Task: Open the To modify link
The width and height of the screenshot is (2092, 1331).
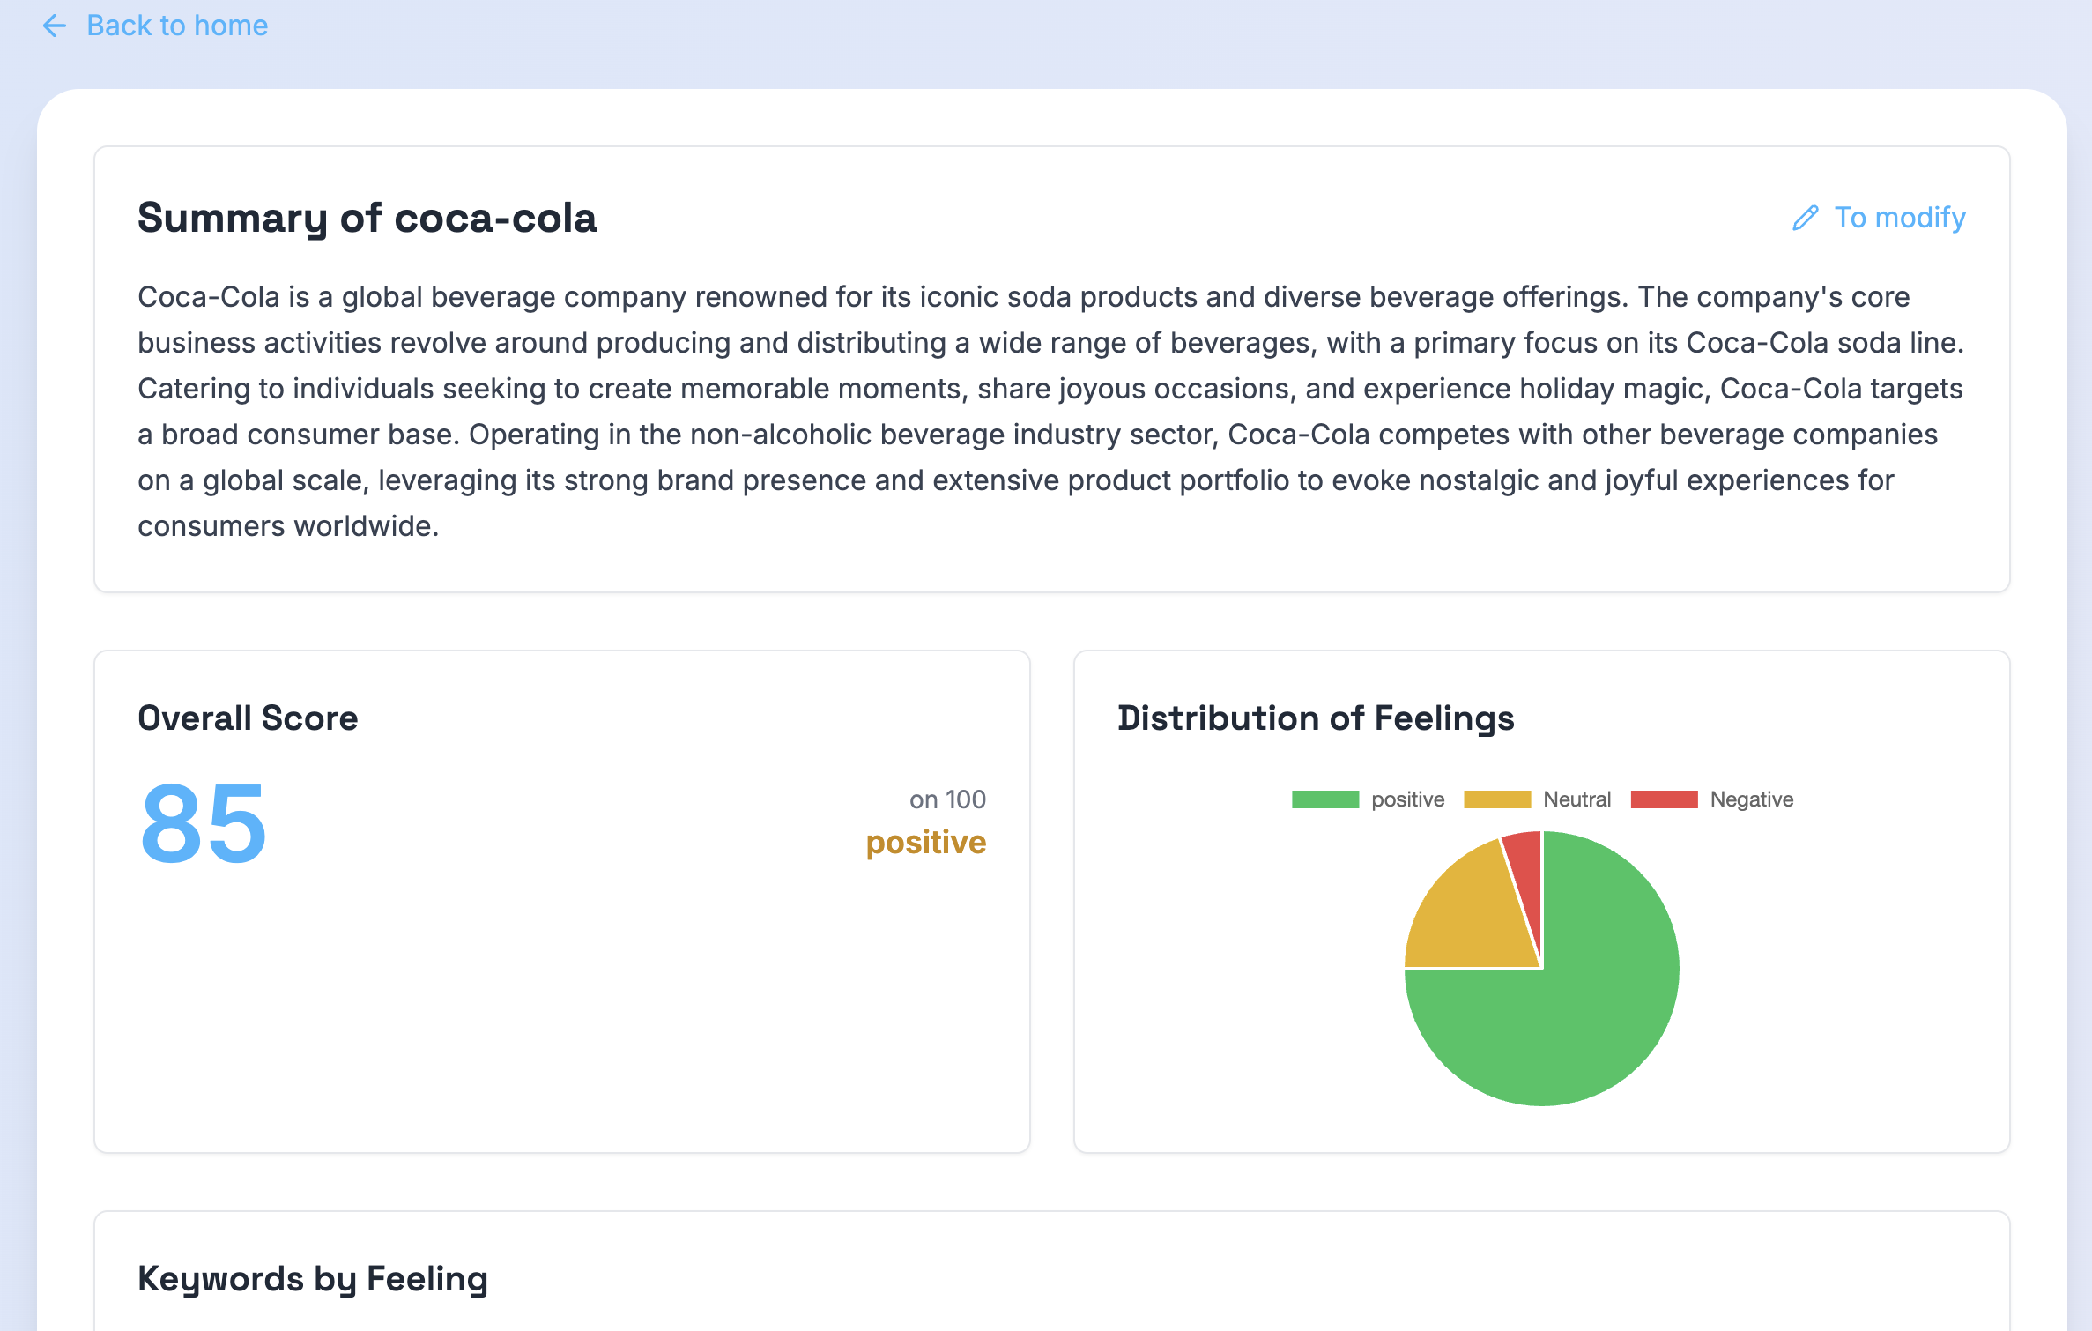Action: point(1899,218)
